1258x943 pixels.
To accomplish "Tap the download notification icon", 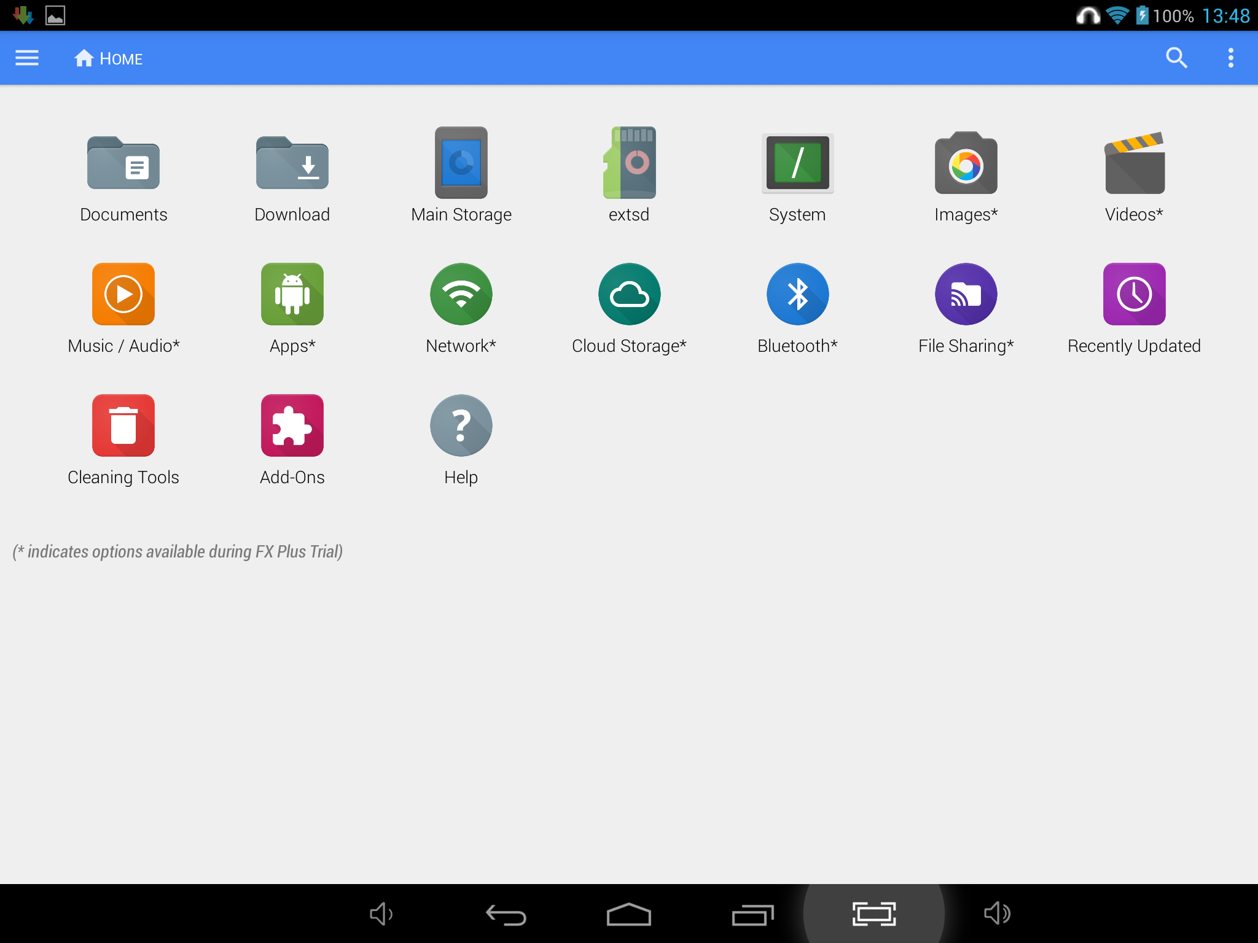I will [23, 15].
